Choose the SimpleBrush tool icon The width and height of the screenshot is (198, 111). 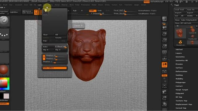(x=180, y=43)
